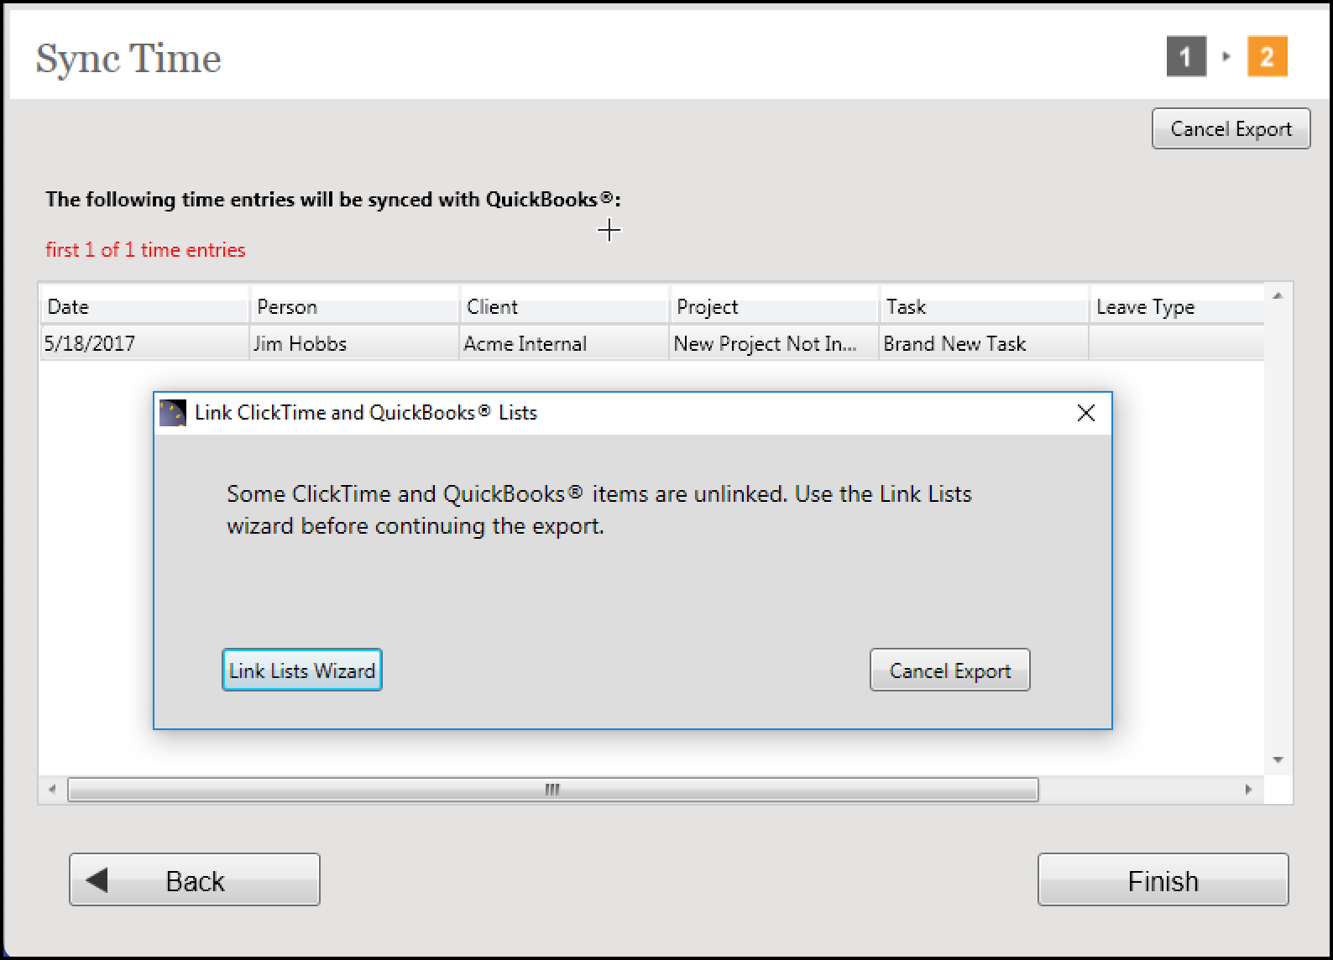Click the horizontal scrollbar left arrow
The width and height of the screenshot is (1333, 960).
53,790
